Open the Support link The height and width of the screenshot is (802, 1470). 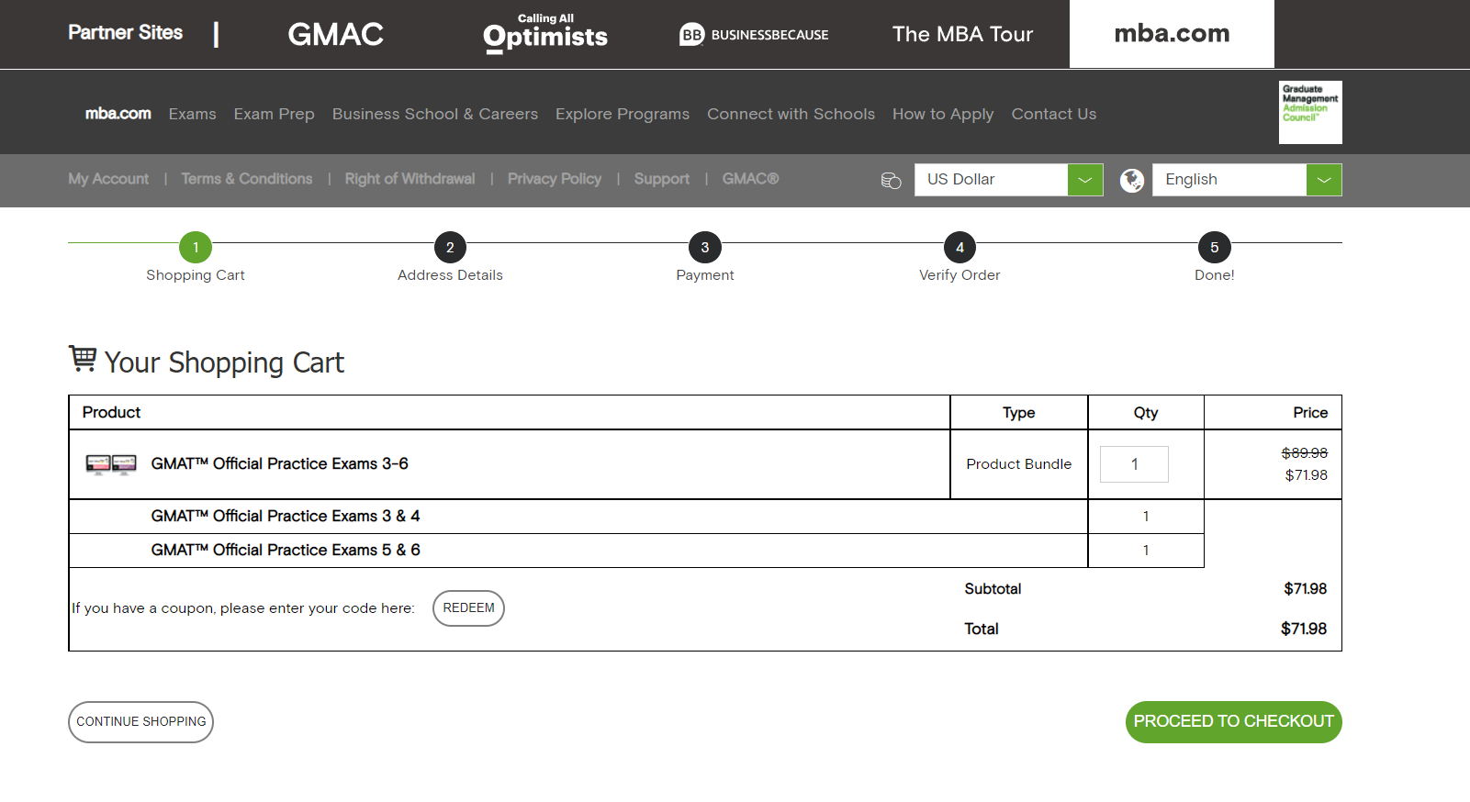(662, 179)
